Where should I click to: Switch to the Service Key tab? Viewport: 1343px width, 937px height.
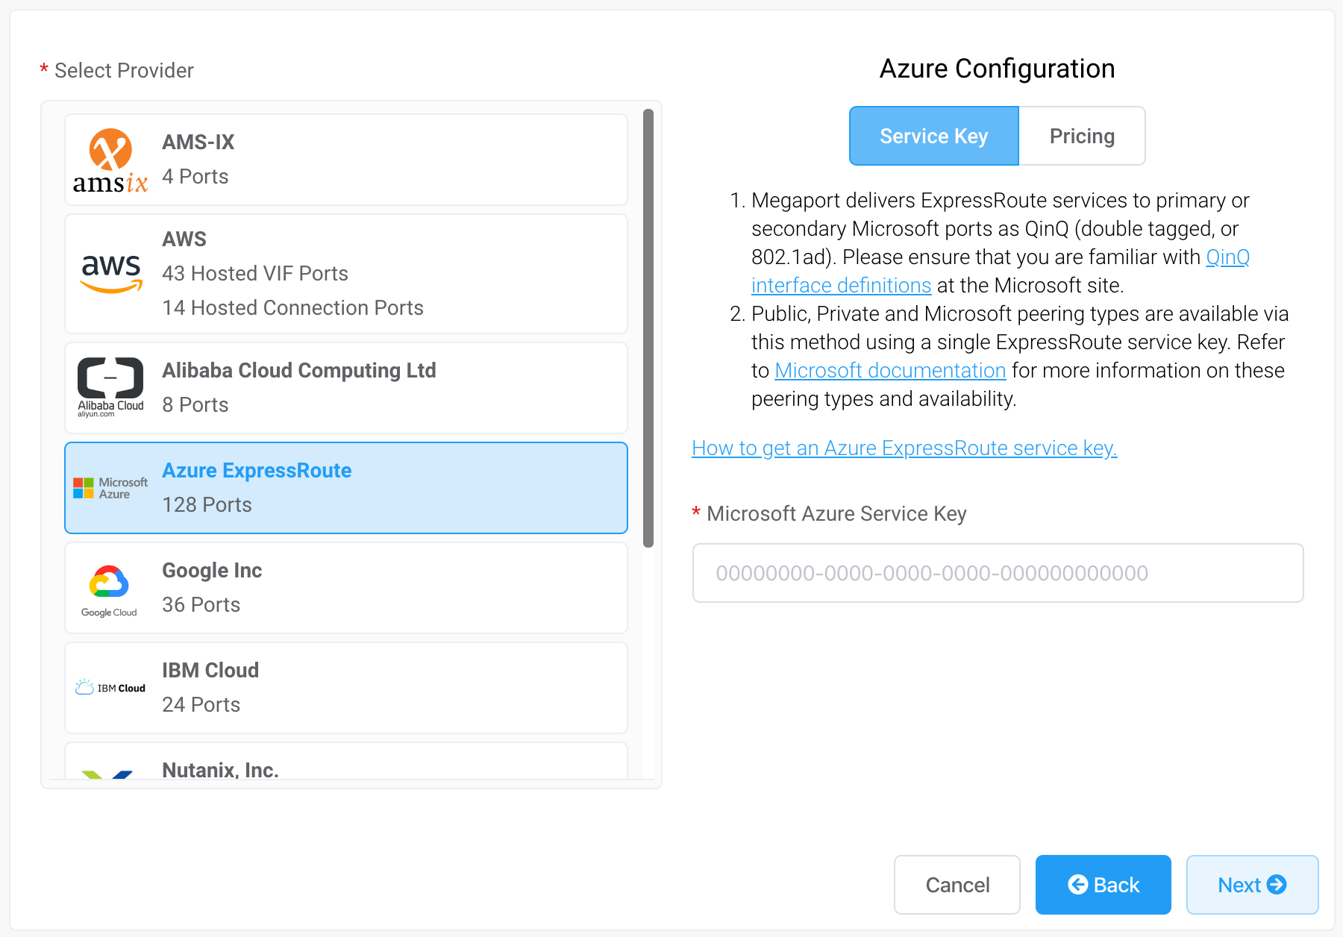(x=934, y=136)
